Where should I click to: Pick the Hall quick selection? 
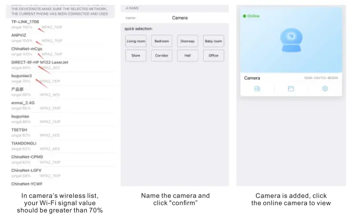[187, 56]
